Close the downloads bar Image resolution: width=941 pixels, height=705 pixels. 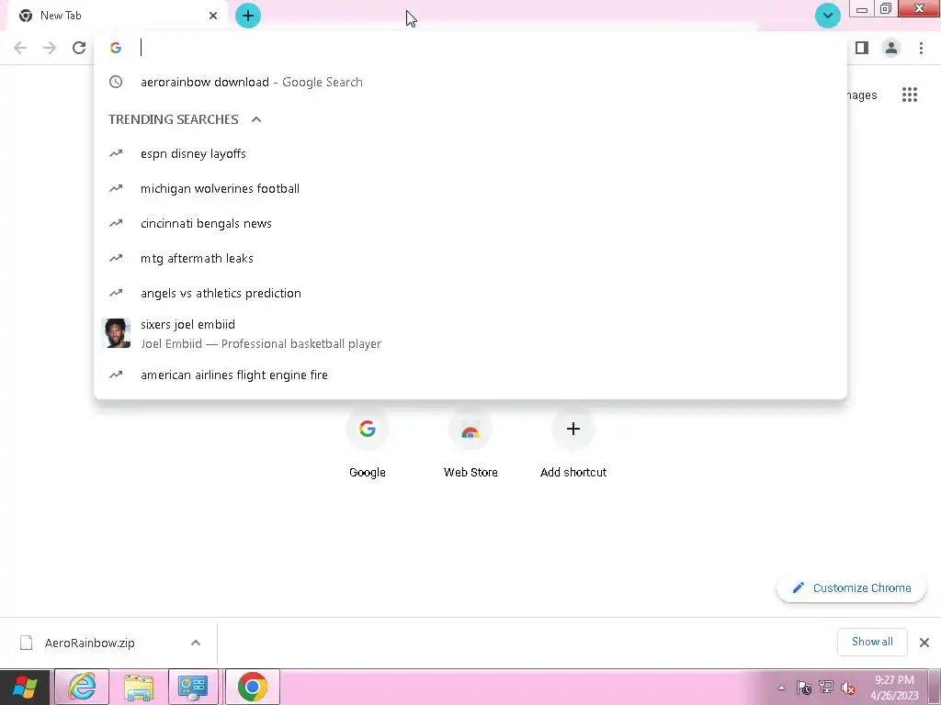pyautogui.click(x=924, y=643)
